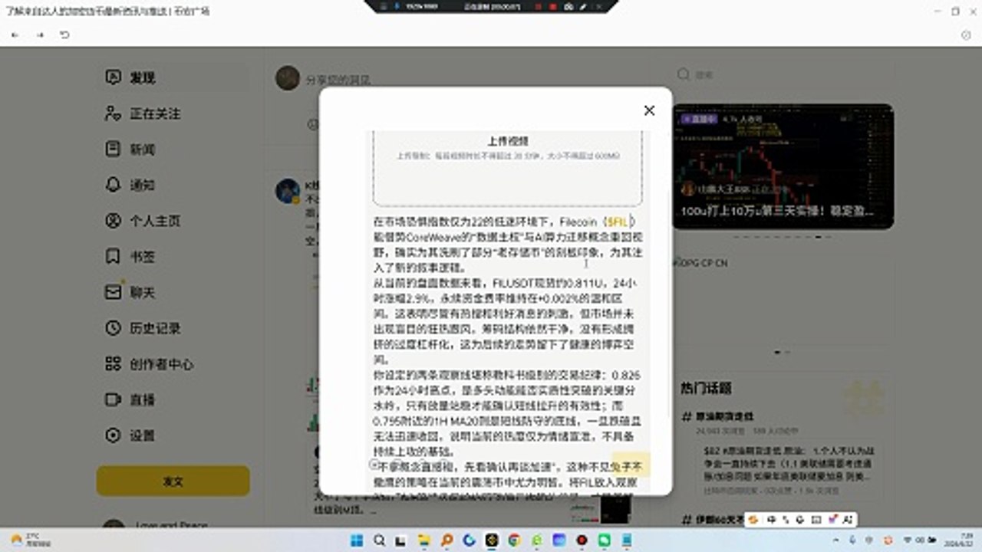982x552 pixels.
Task: Click the Windows Start button
Action: [x=357, y=540]
